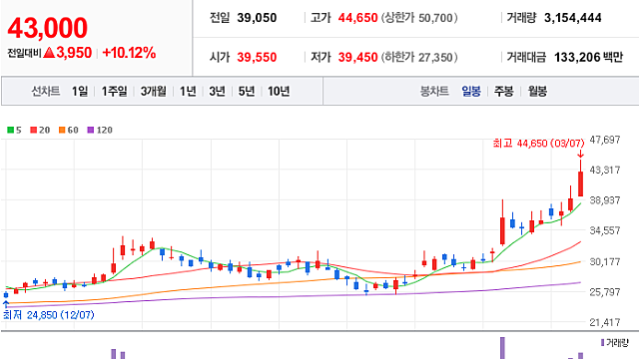Viewport: 639px width, 359px height.
Task: Click the 전일대비 label
Action: 24,53
